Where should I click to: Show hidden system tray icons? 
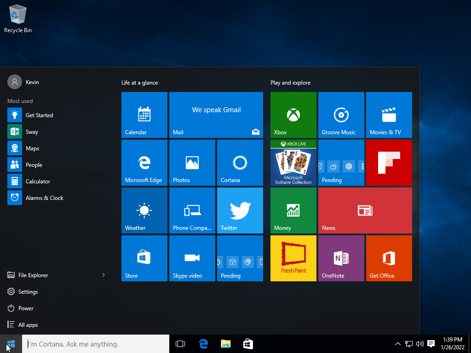[398, 344]
